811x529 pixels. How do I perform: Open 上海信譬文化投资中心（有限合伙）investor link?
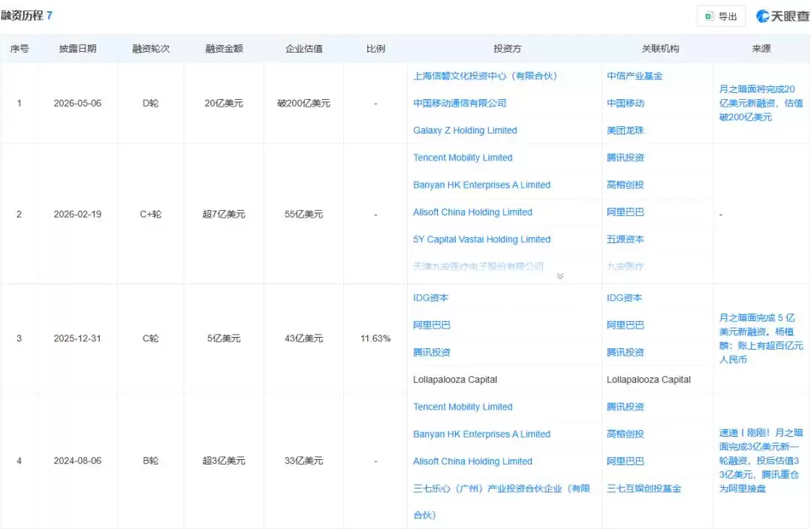484,76
